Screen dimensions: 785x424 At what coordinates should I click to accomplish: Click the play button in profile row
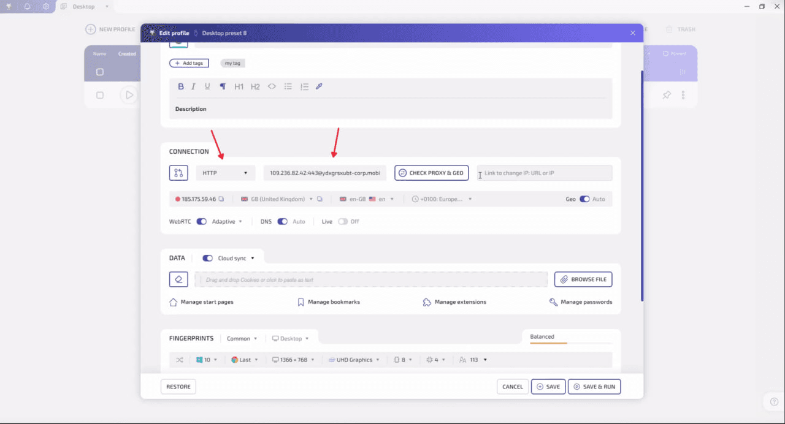coord(129,95)
